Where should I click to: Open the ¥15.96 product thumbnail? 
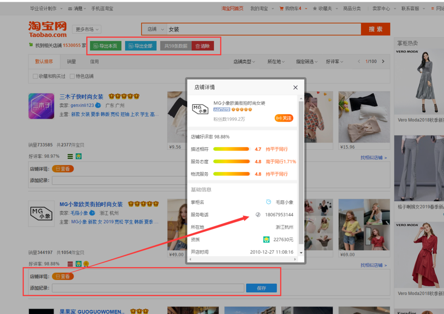click(364, 117)
